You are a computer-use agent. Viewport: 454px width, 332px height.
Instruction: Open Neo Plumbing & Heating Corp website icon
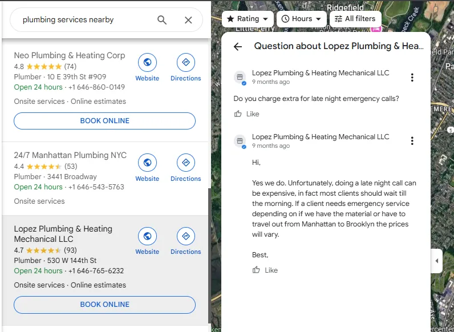[147, 62]
